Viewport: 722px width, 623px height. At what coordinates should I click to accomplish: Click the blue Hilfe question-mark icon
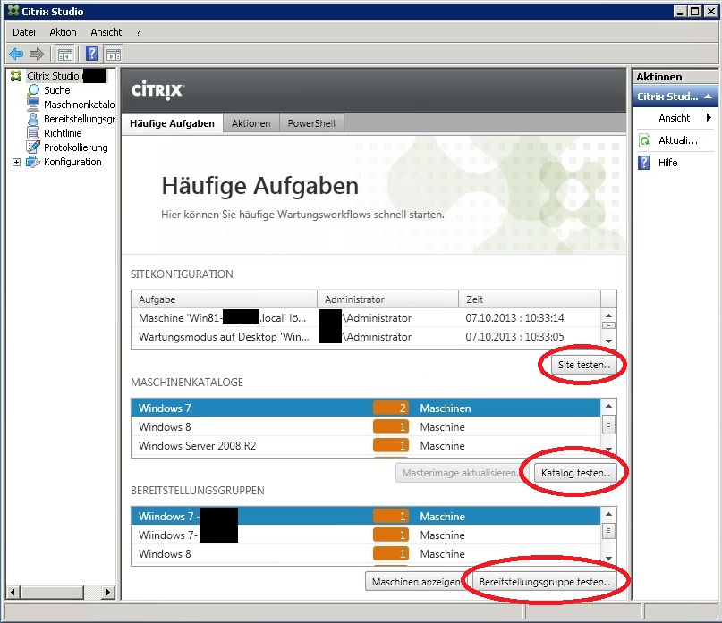(x=644, y=163)
